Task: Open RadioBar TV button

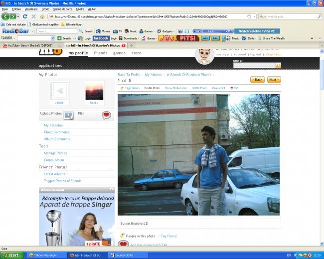Action: coord(118,31)
